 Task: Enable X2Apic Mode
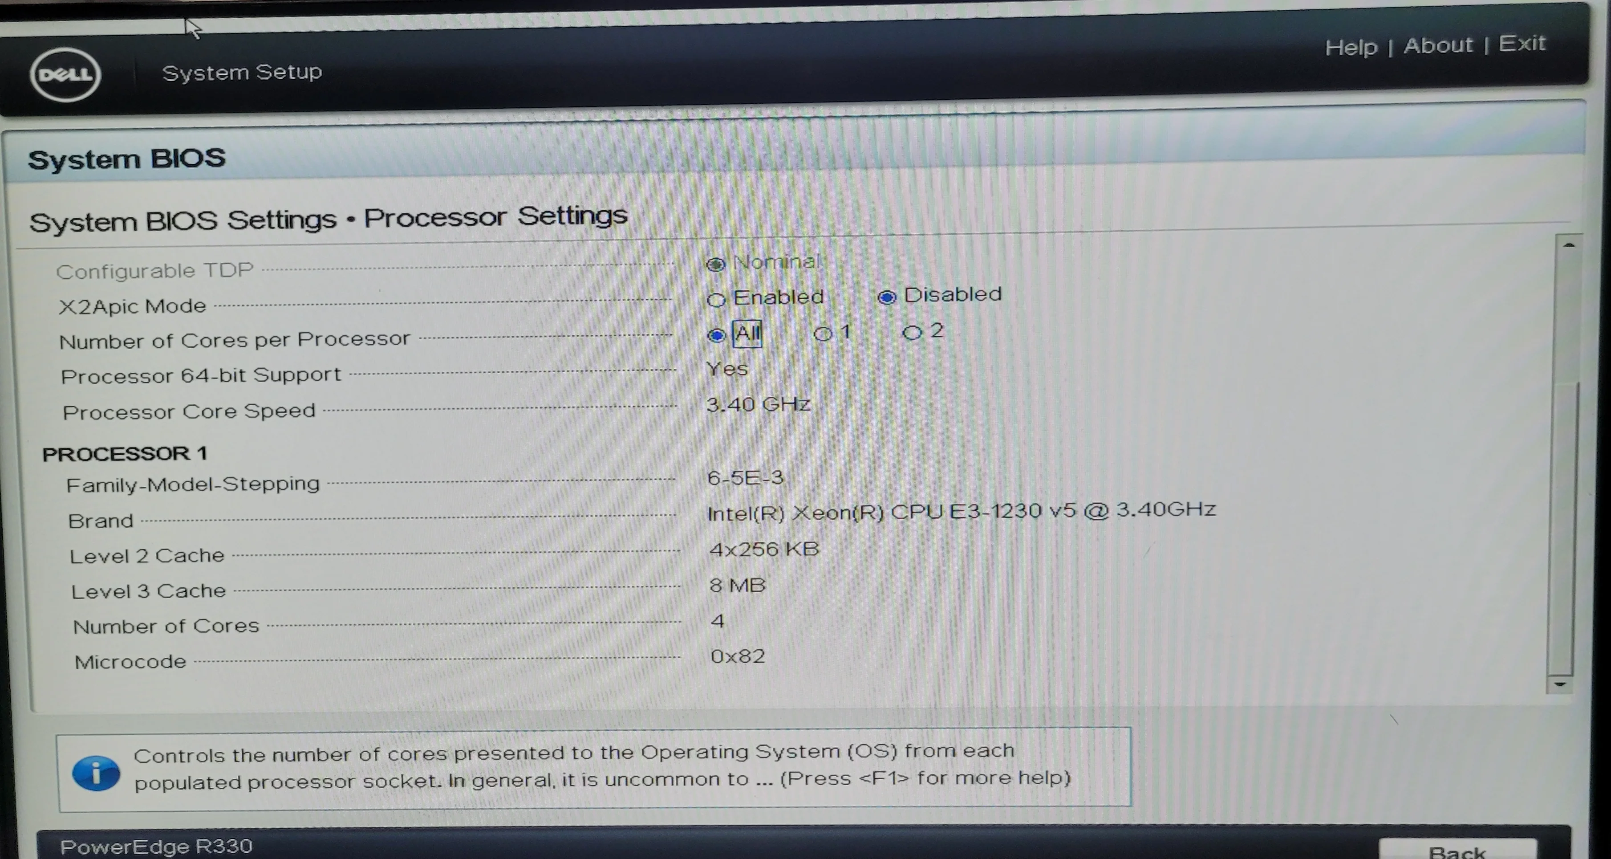pyautogui.click(x=716, y=300)
